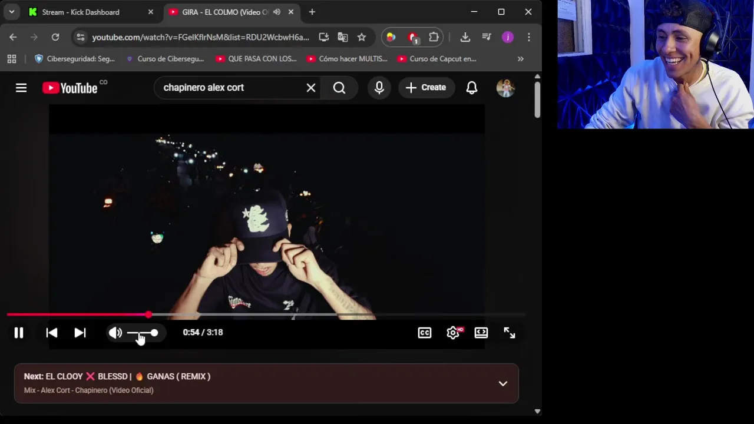This screenshot has height=424, width=754.
Task: Open Curso de Cibersegu... bookmark
Action: pyautogui.click(x=164, y=59)
